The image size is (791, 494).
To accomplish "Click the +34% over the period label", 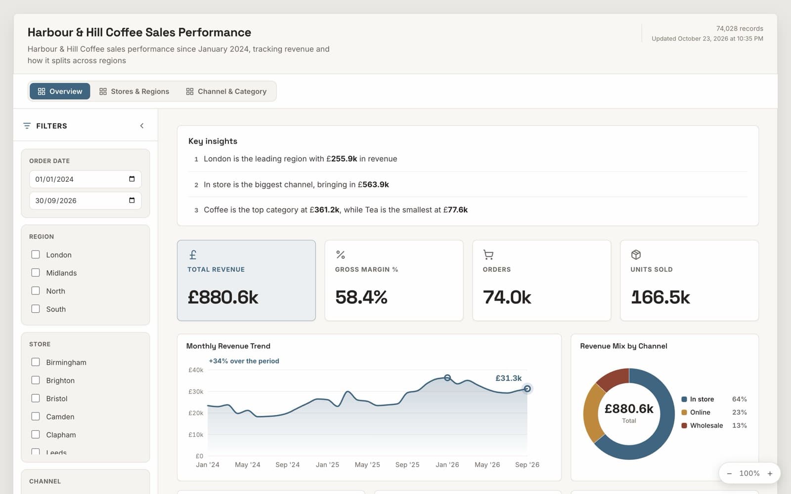I will point(244,361).
